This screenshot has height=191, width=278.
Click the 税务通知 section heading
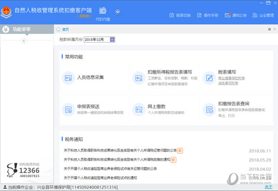click(x=74, y=139)
